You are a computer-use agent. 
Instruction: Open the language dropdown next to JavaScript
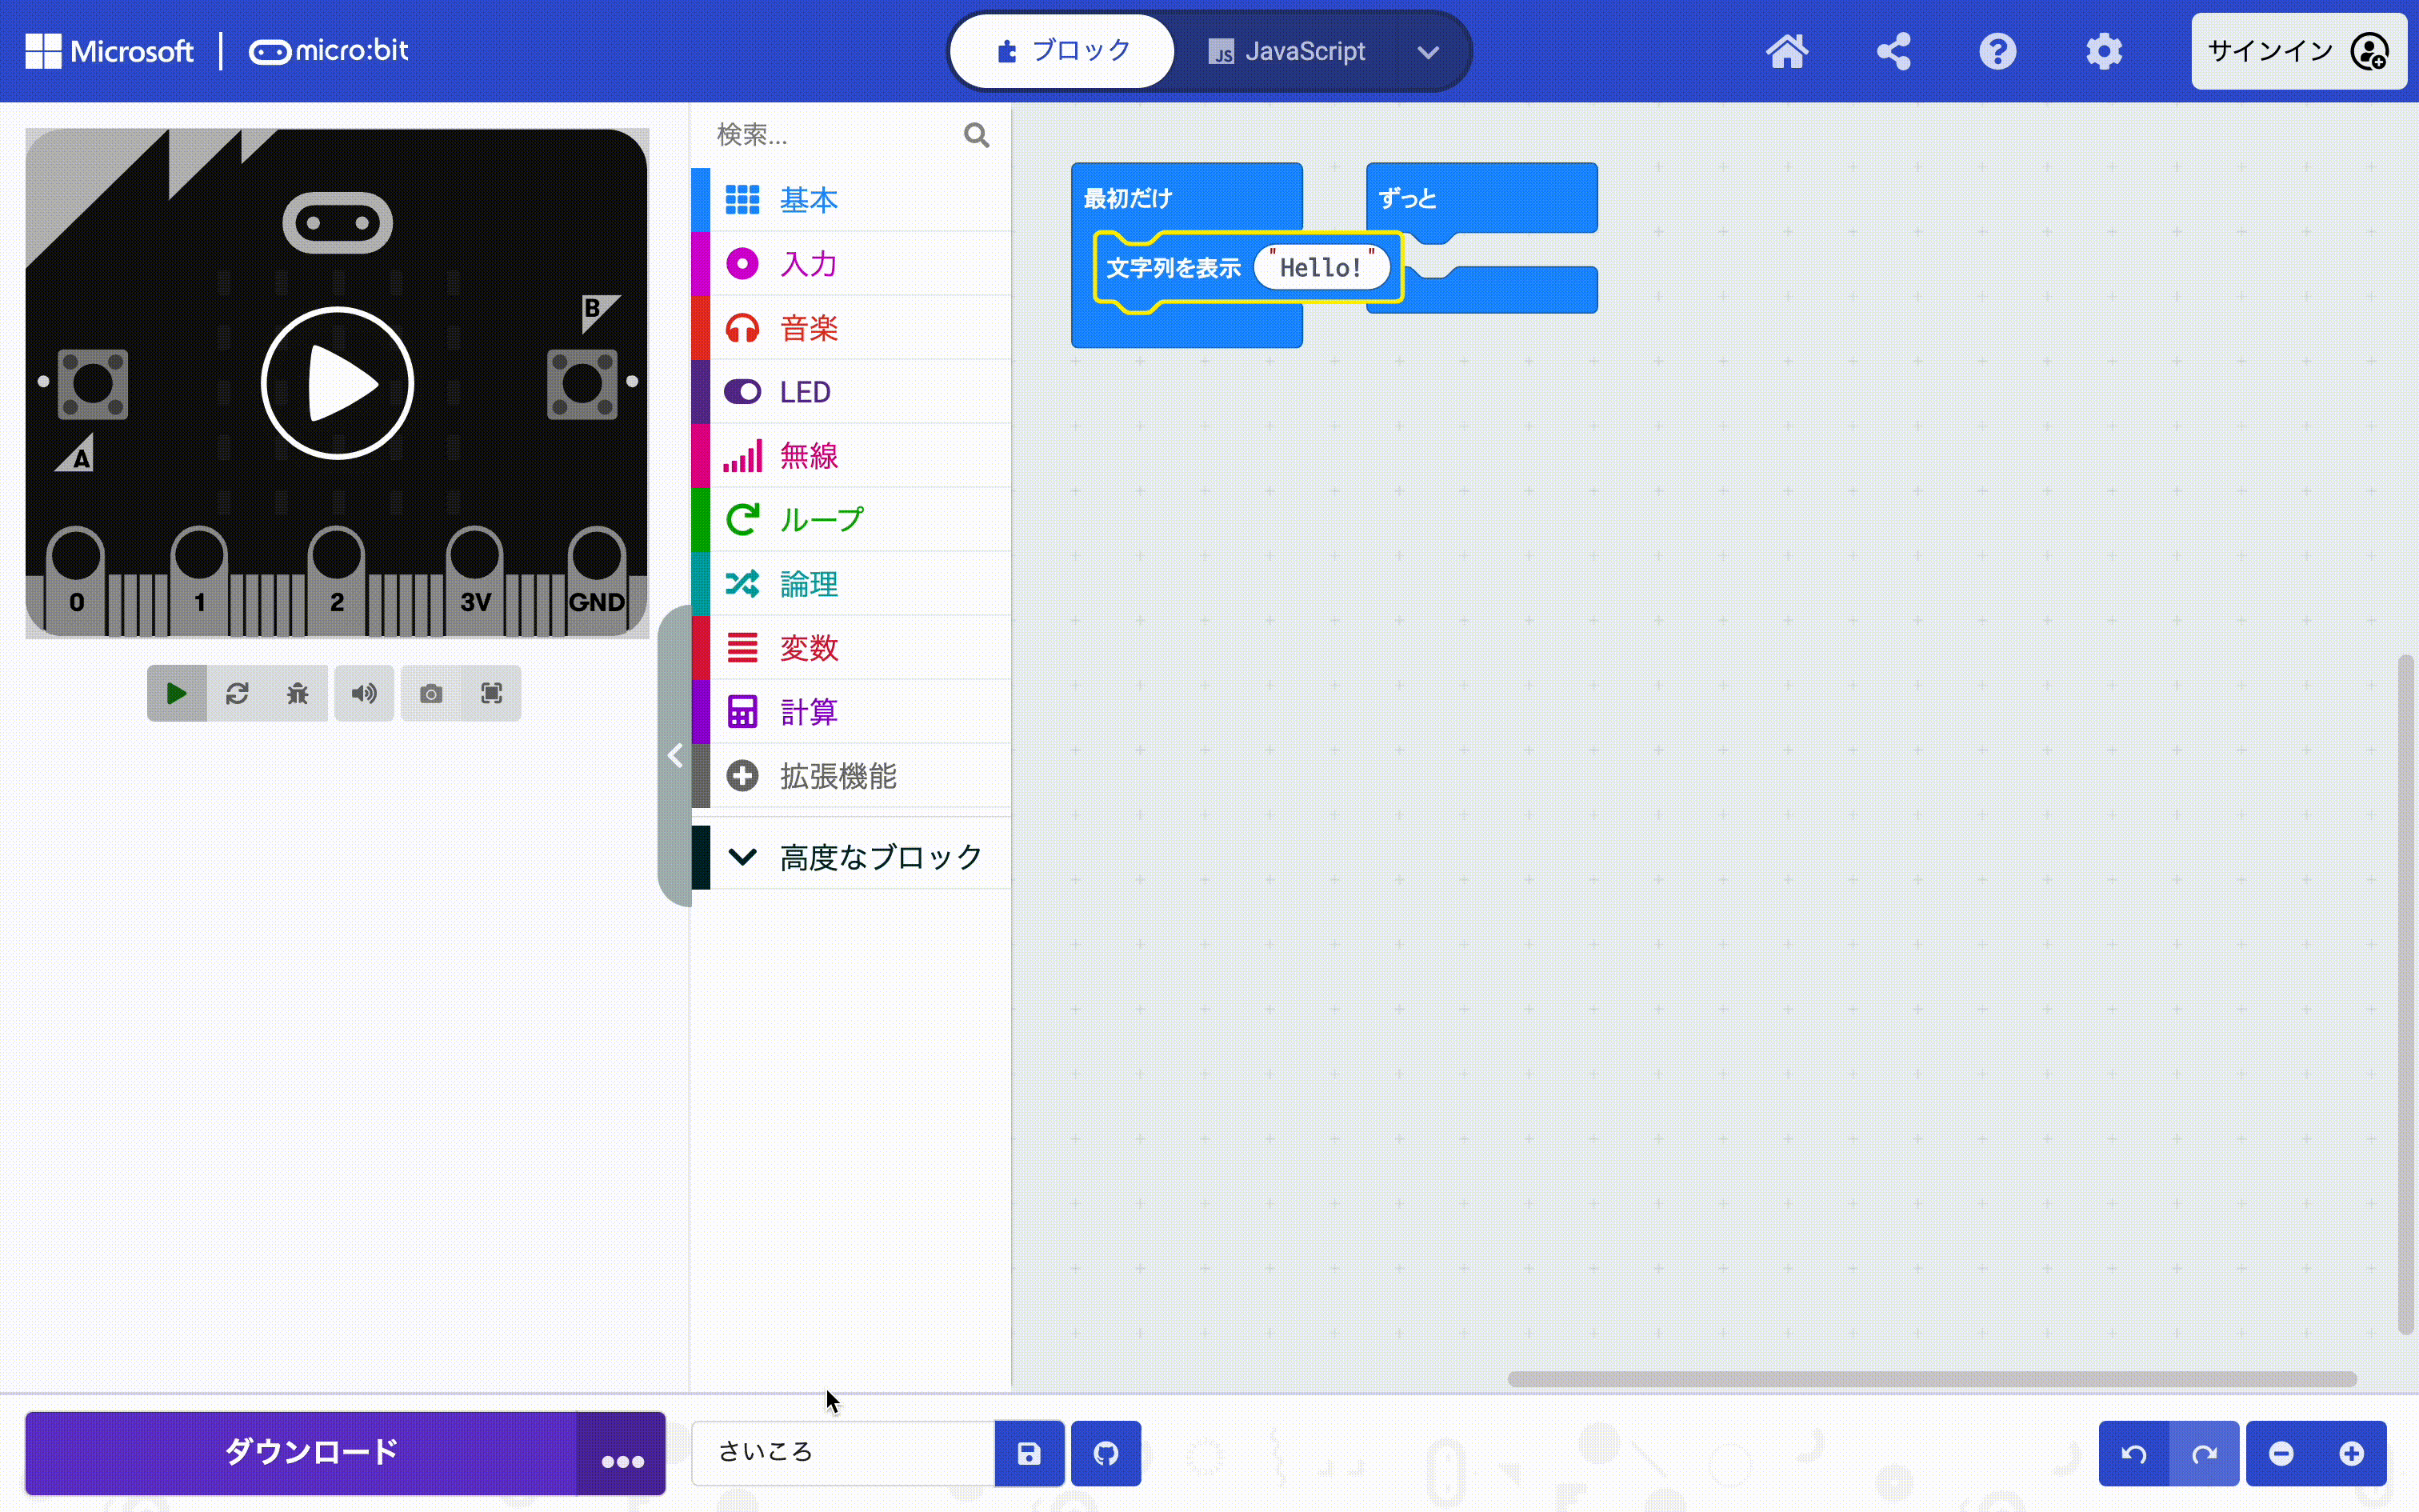[x=1429, y=52]
